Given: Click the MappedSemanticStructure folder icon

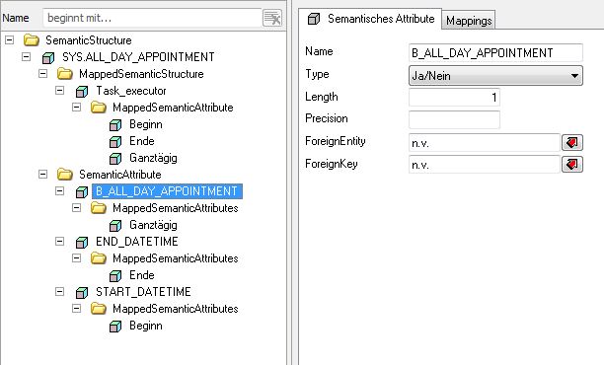Looking at the screenshot, I should click(65, 74).
